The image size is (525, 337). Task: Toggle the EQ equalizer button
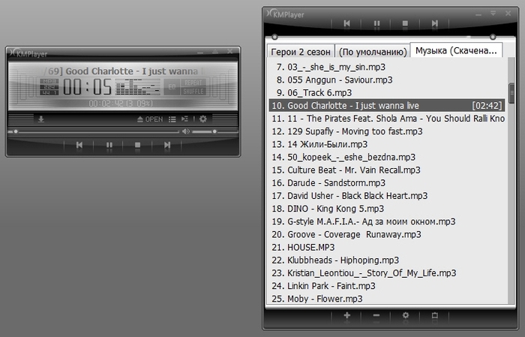[172, 87]
